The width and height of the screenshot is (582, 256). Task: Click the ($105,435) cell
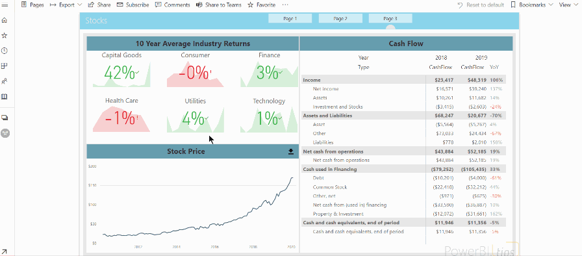point(474,169)
